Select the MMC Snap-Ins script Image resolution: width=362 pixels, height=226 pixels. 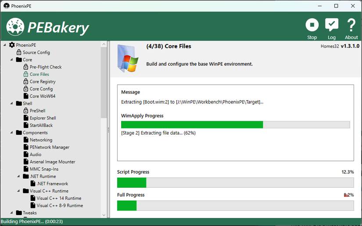(x=44, y=169)
